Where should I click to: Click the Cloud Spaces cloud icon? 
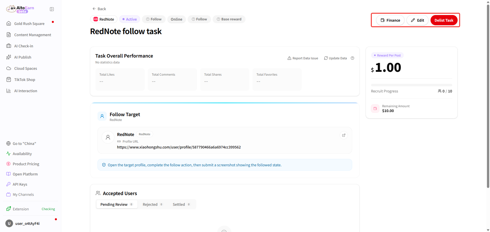coord(9,68)
